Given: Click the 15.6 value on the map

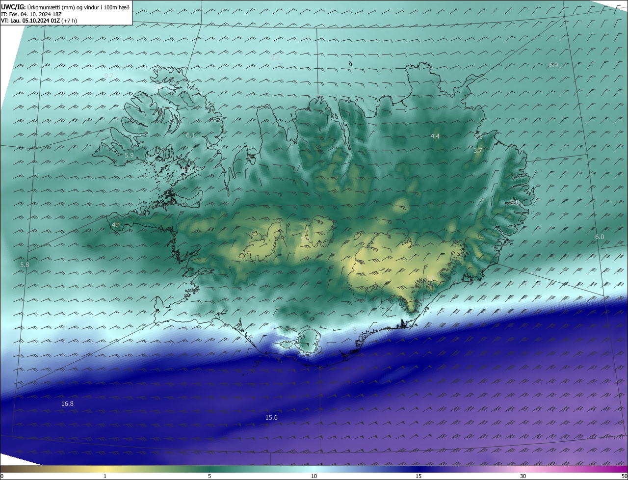Looking at the screenshot, I should pos(271,418).
